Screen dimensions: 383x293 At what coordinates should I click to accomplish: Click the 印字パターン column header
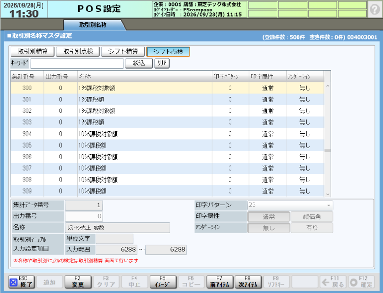coord(230,76)
